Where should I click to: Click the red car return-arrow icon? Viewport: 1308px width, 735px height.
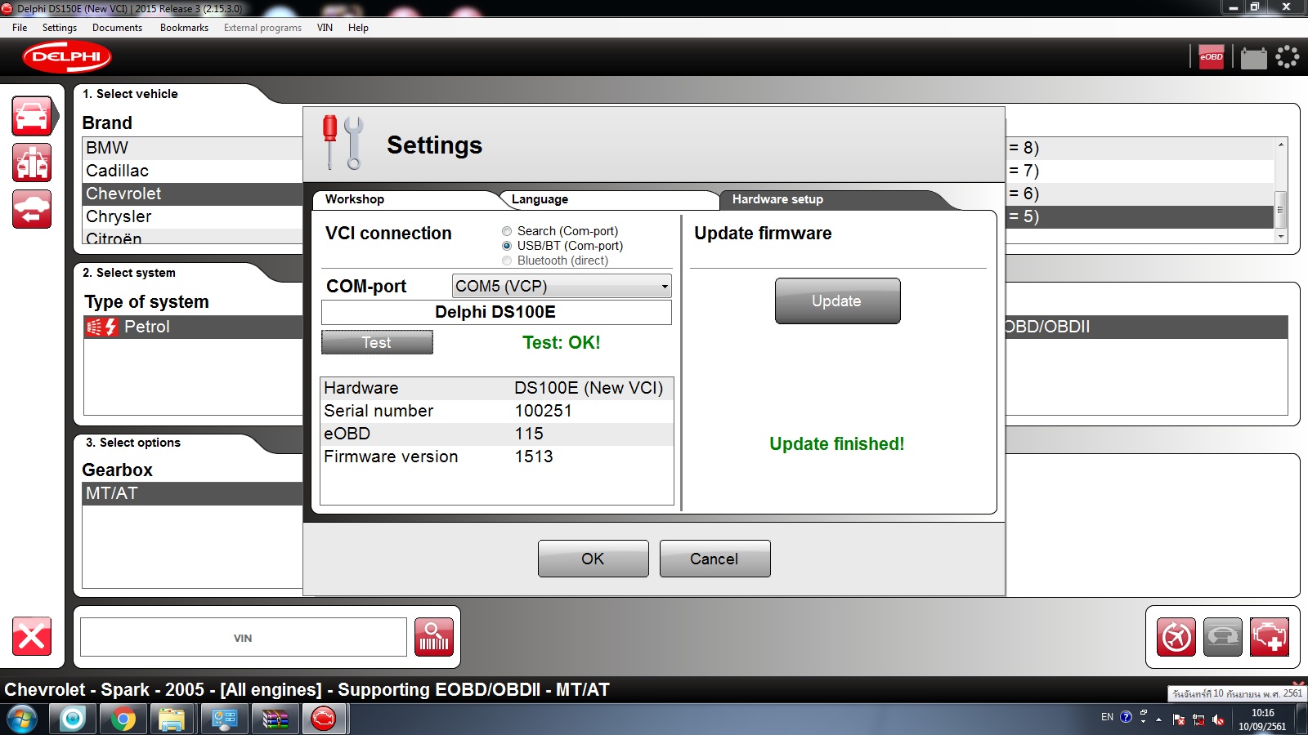pos(32,210)
